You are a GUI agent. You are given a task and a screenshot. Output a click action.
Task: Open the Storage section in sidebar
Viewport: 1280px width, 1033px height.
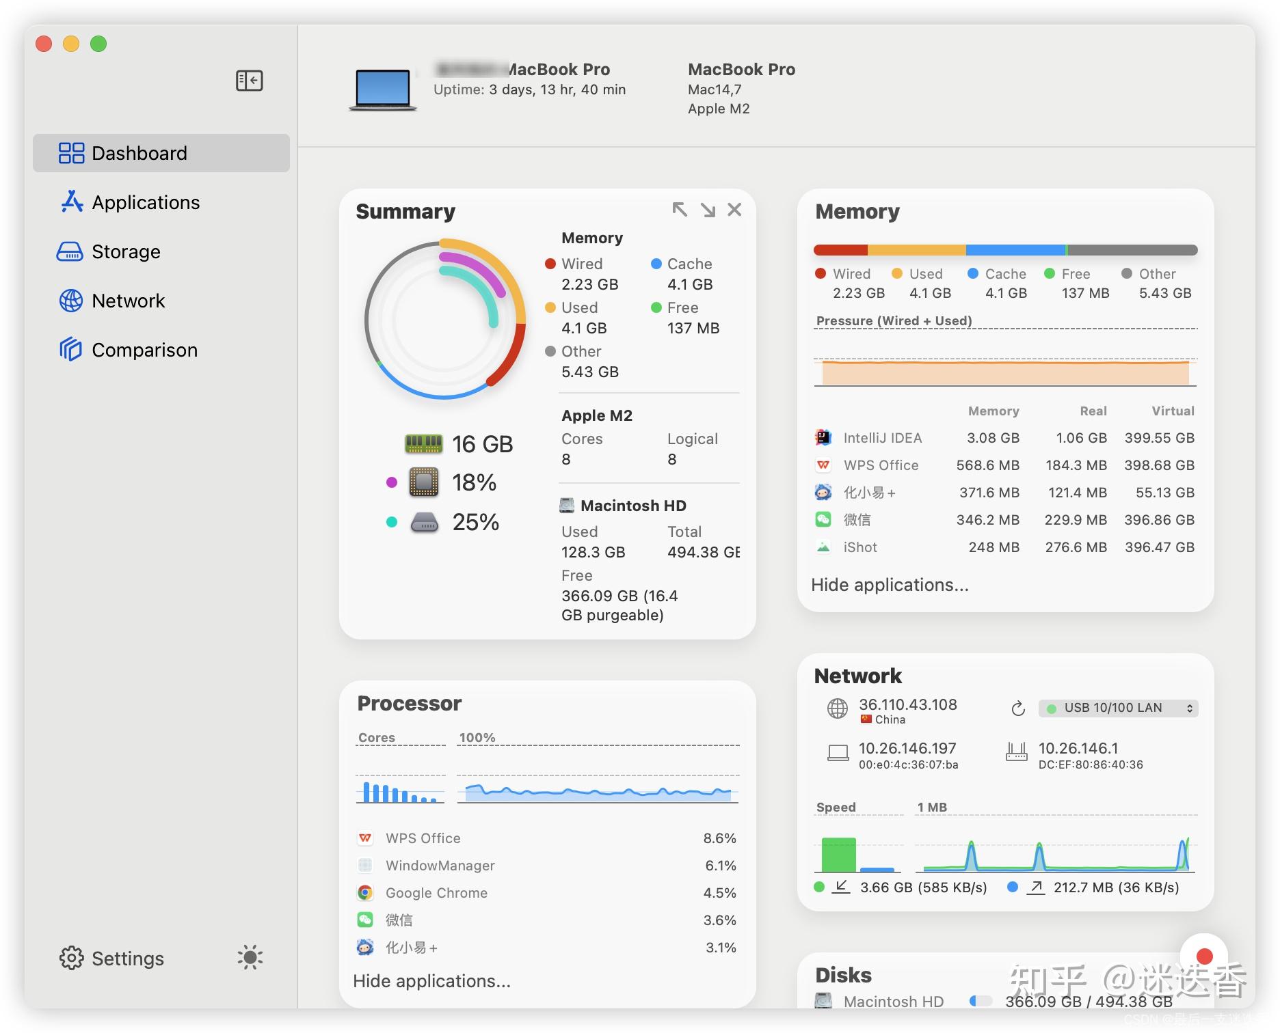pos(126,251)
